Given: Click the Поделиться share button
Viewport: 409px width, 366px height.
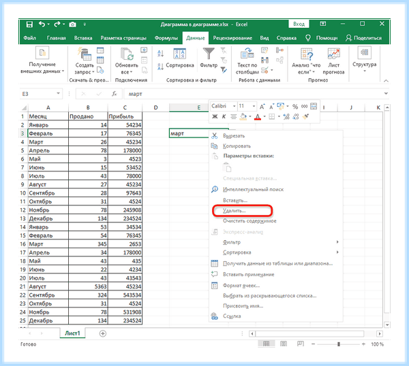Looking at the screenshot, I should click(364, 38).
